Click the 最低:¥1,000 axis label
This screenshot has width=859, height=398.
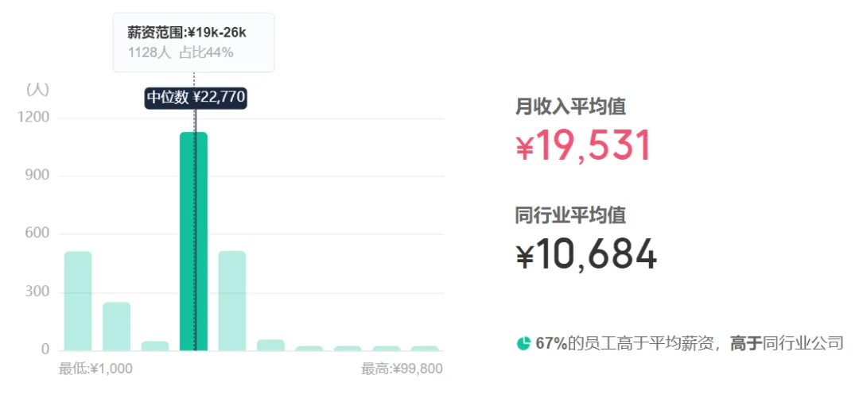95,369
